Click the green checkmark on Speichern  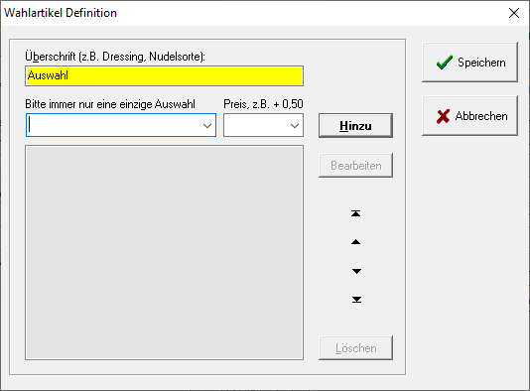(444, 63)
